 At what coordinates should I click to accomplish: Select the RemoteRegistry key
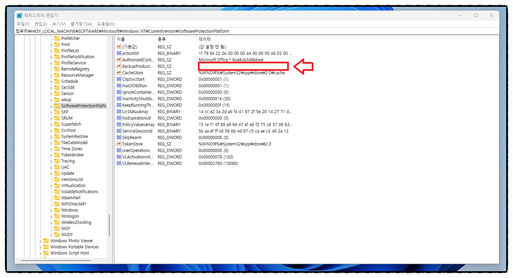pos(75,69)
